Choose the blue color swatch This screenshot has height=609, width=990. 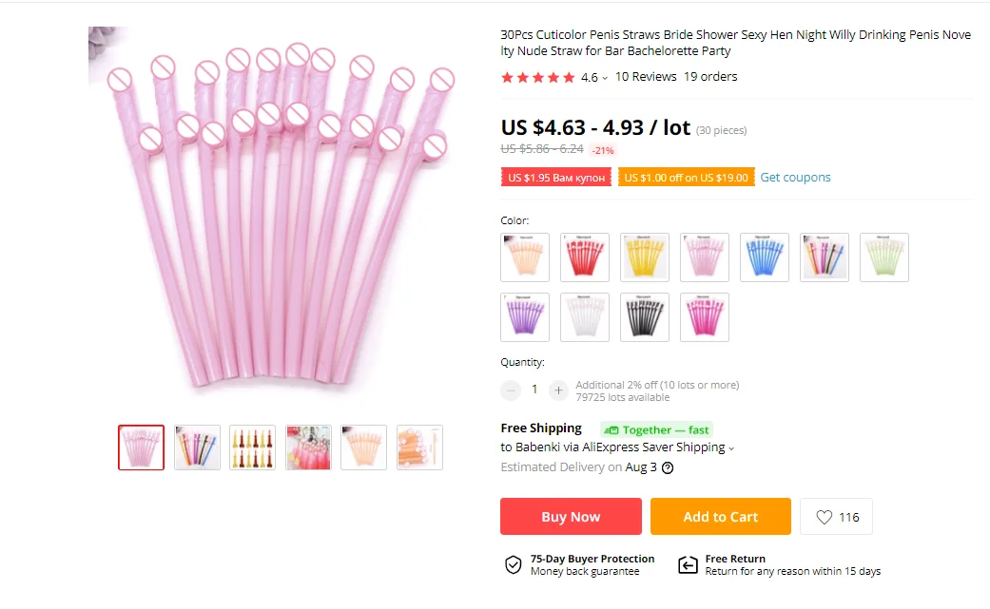coord(765,257)
